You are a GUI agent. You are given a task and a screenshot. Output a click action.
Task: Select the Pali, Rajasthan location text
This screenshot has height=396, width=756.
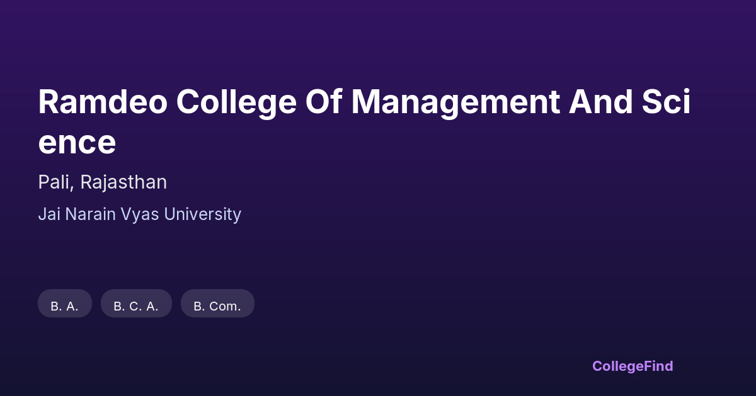tap(102, 182)
